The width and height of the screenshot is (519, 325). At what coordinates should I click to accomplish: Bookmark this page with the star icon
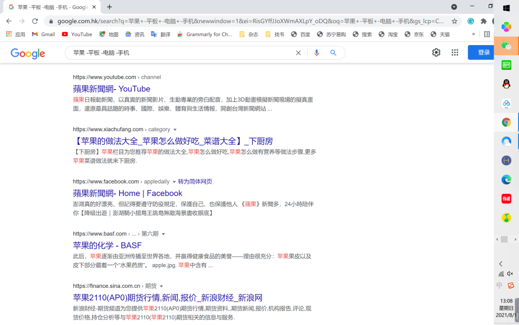pos(454,21)
